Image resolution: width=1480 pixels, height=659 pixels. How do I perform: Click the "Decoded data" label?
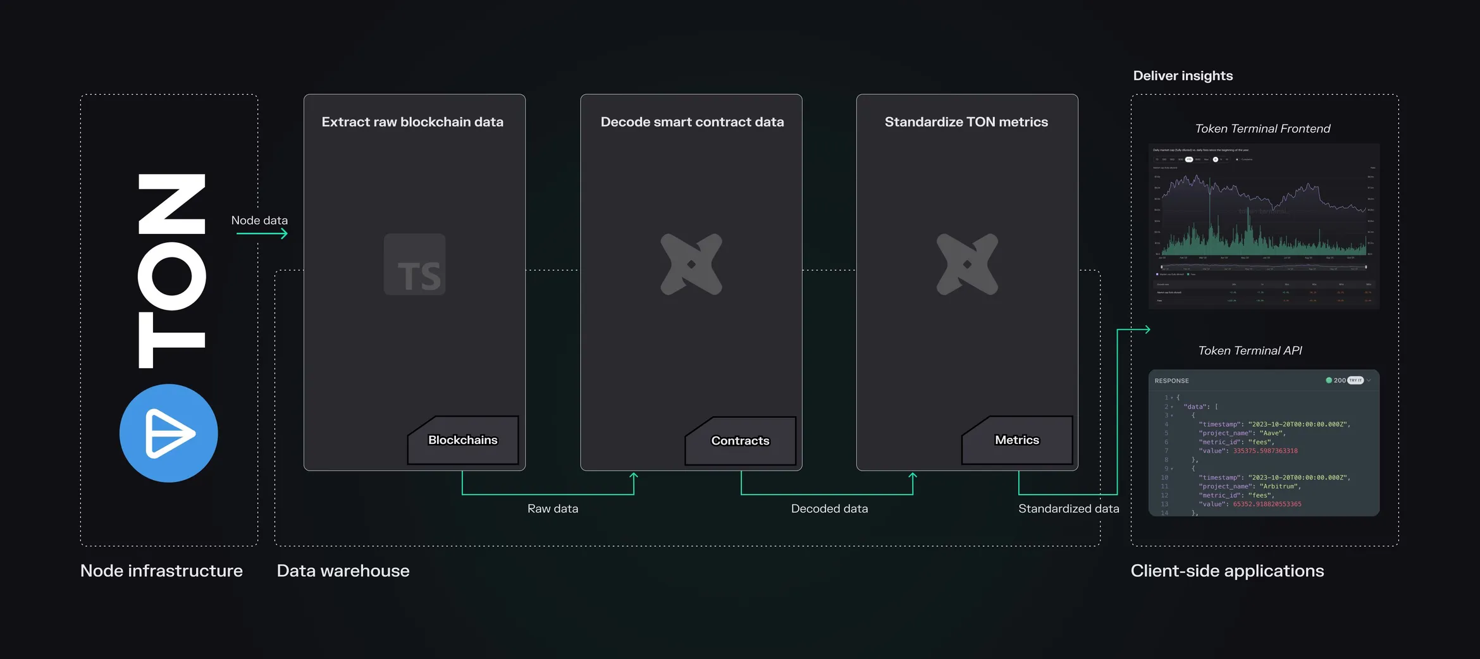[x=829, y=508]
